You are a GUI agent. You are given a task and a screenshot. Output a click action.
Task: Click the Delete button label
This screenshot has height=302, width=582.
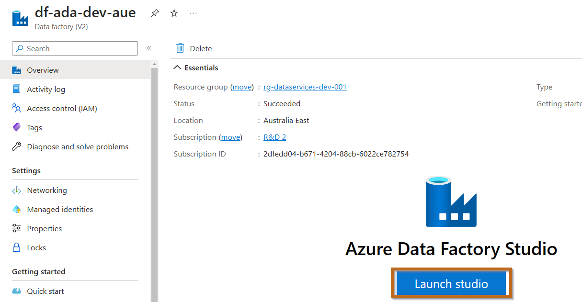click(x=201, y=48)
